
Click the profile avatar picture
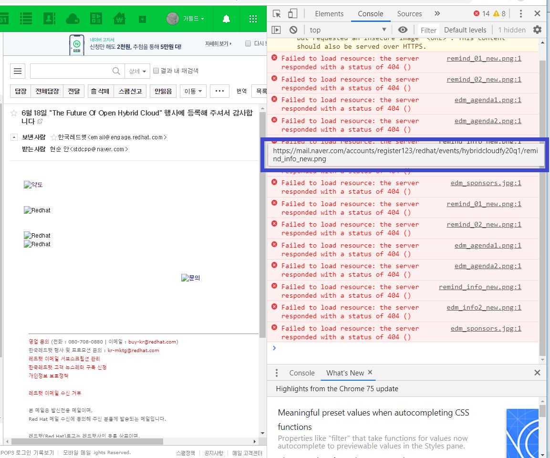tap(173, 19)
